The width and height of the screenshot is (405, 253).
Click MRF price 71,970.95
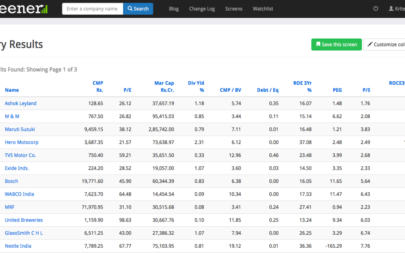[x=93, y=207]
